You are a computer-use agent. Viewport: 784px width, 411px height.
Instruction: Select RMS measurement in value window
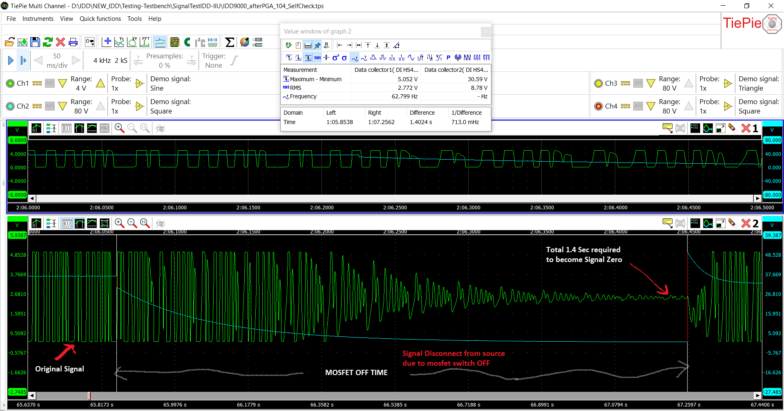click(x=317, y=58)
